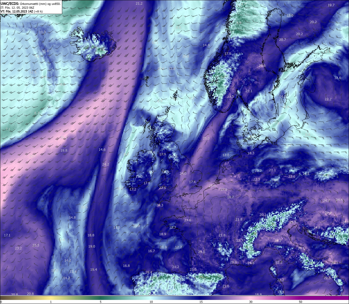Click the 24.4 value label
This screenshot has height=304, width=349.
click(x=339, y=200)
